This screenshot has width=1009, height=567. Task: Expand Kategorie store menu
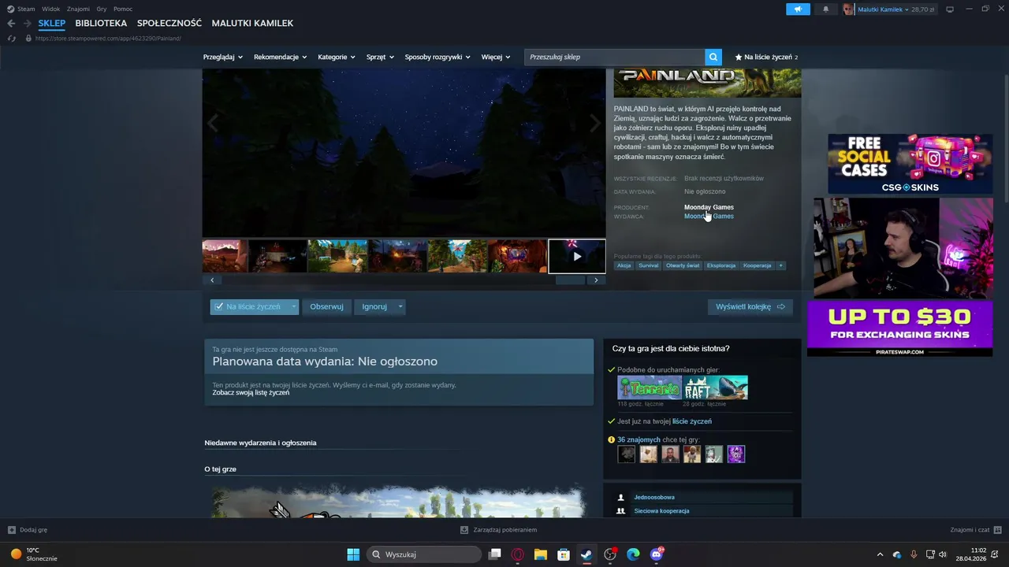click(x=337, y=57)
